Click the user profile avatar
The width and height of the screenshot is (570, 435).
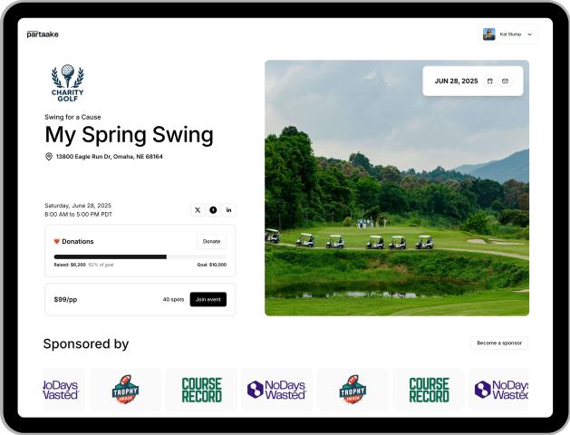pyautogui.click(x=489, y=34)
